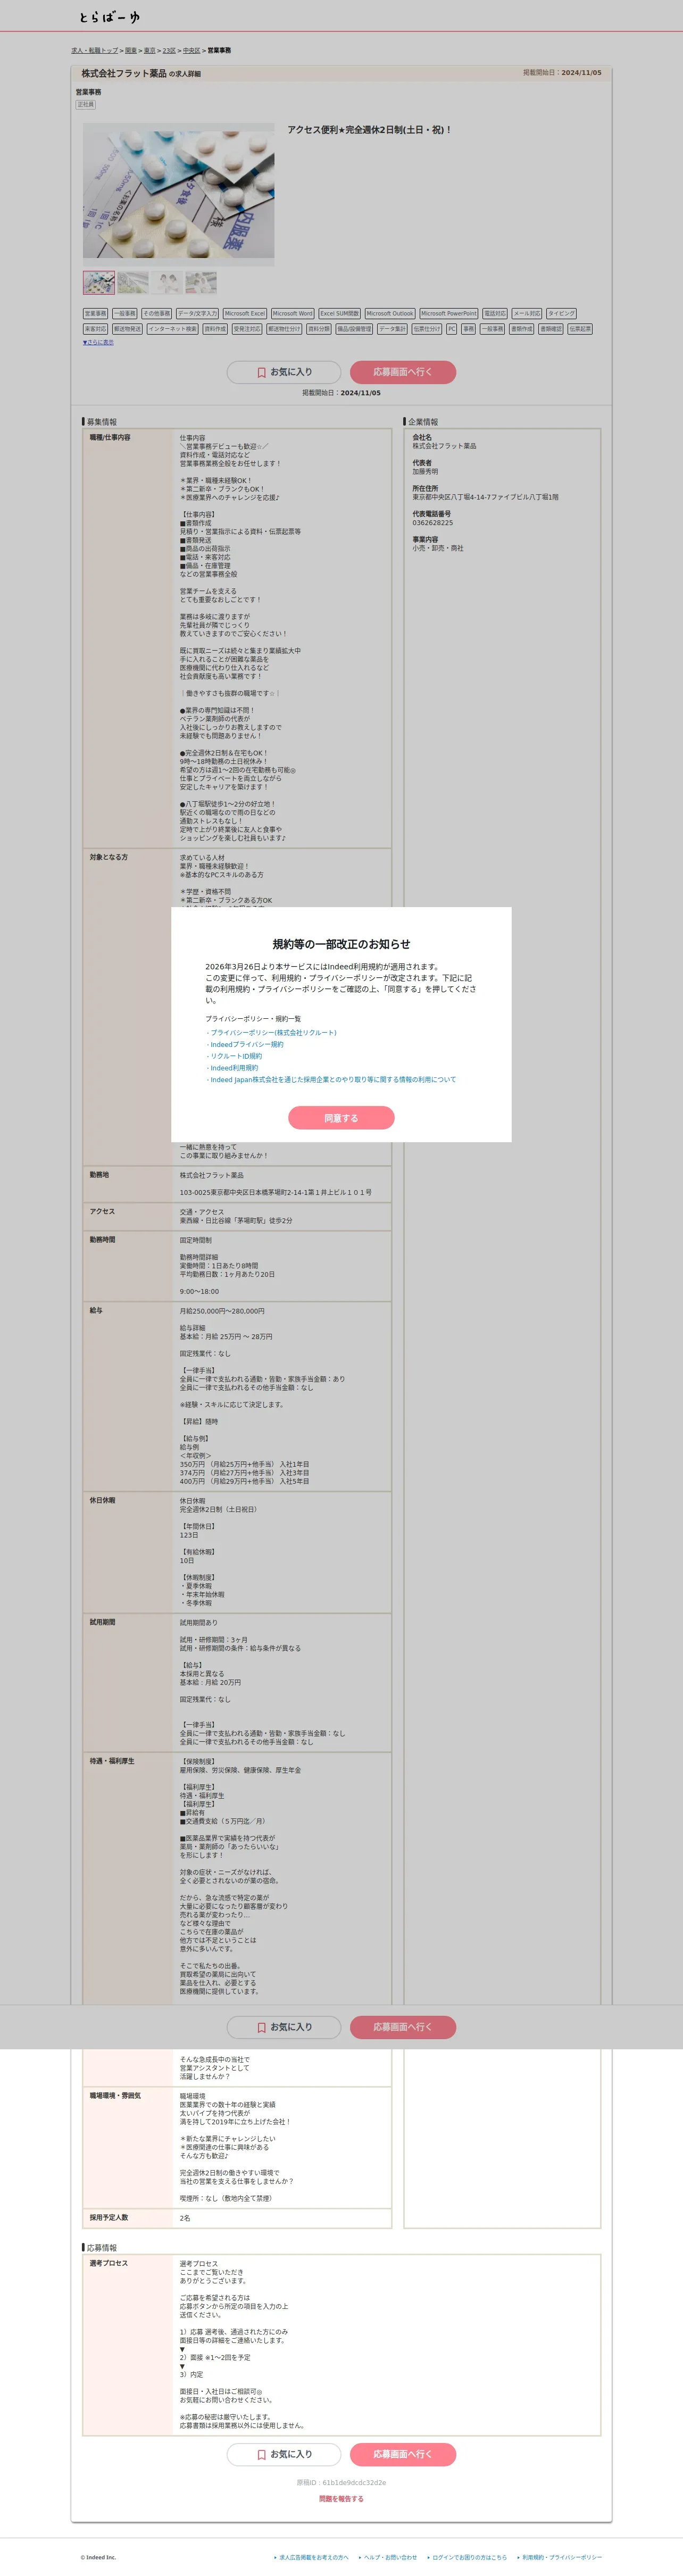
Task: Select the fourth small photo thumbnail
Action: [x=201, y=282]
